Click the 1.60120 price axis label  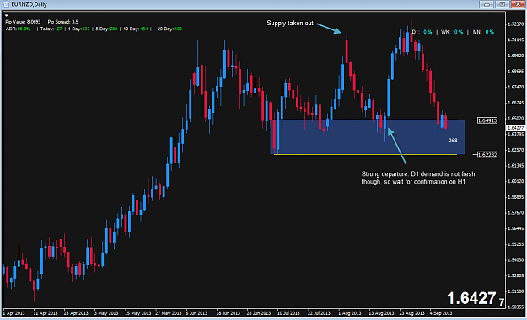[x=515, y=181]
